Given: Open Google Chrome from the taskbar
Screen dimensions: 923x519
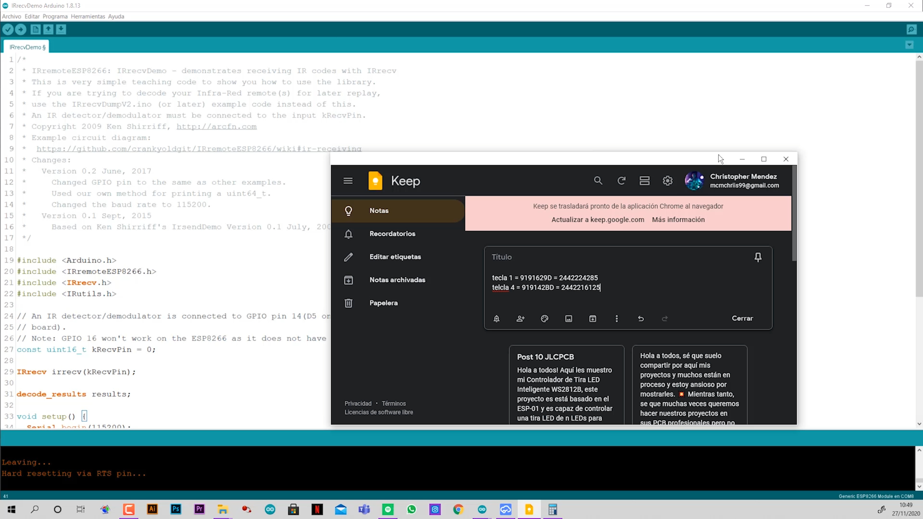Looking at the screenshot, I should (x=458, y=509).
